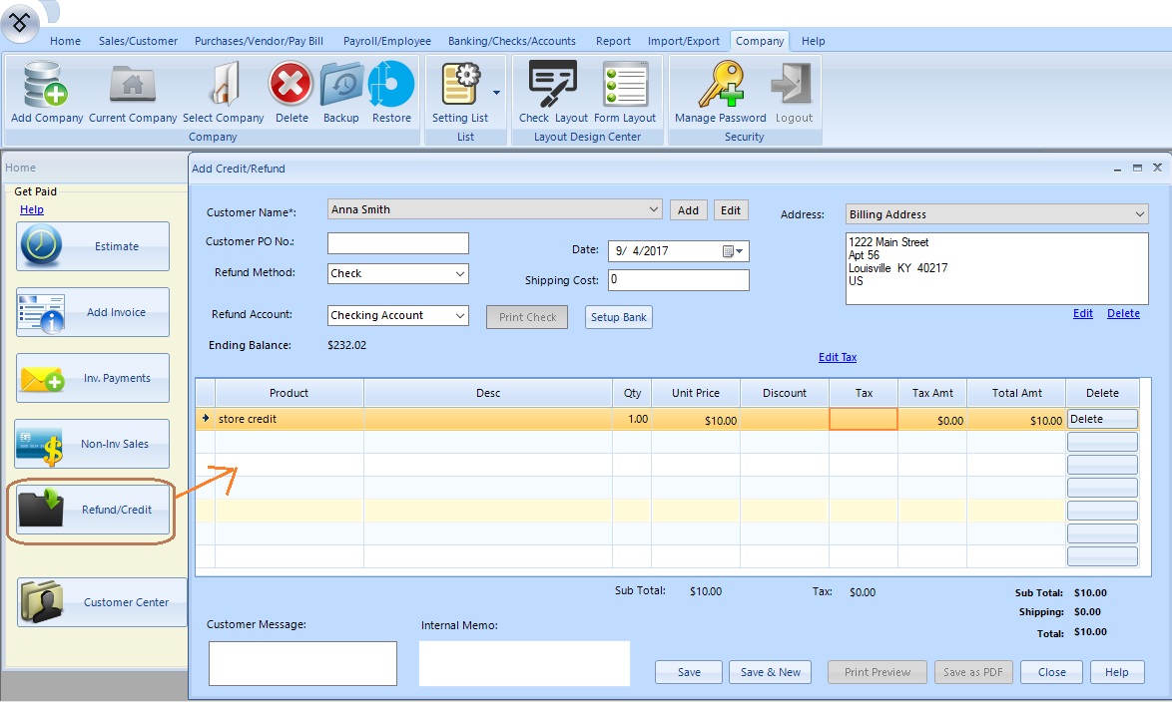The height and width of the screenshot is (702, 1172).
Task: Open the Manage Password tool
Action: pos(720,92)
